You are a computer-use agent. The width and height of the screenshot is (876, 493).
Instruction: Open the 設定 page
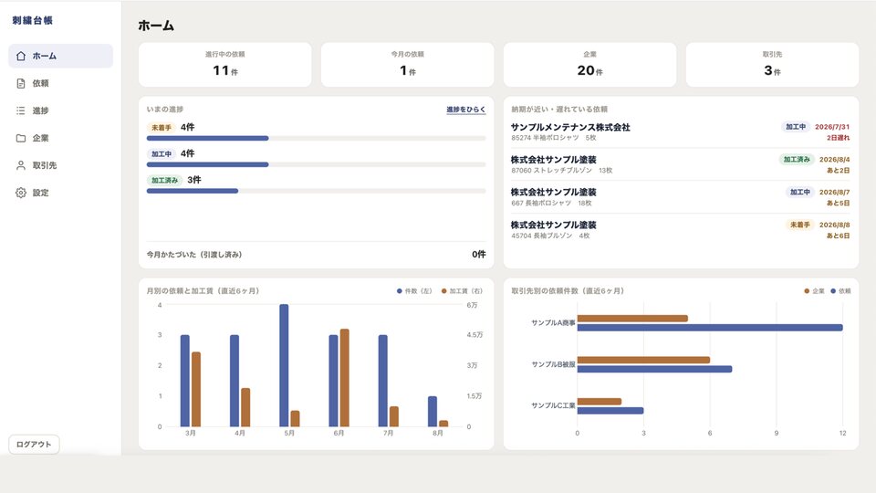60,193
